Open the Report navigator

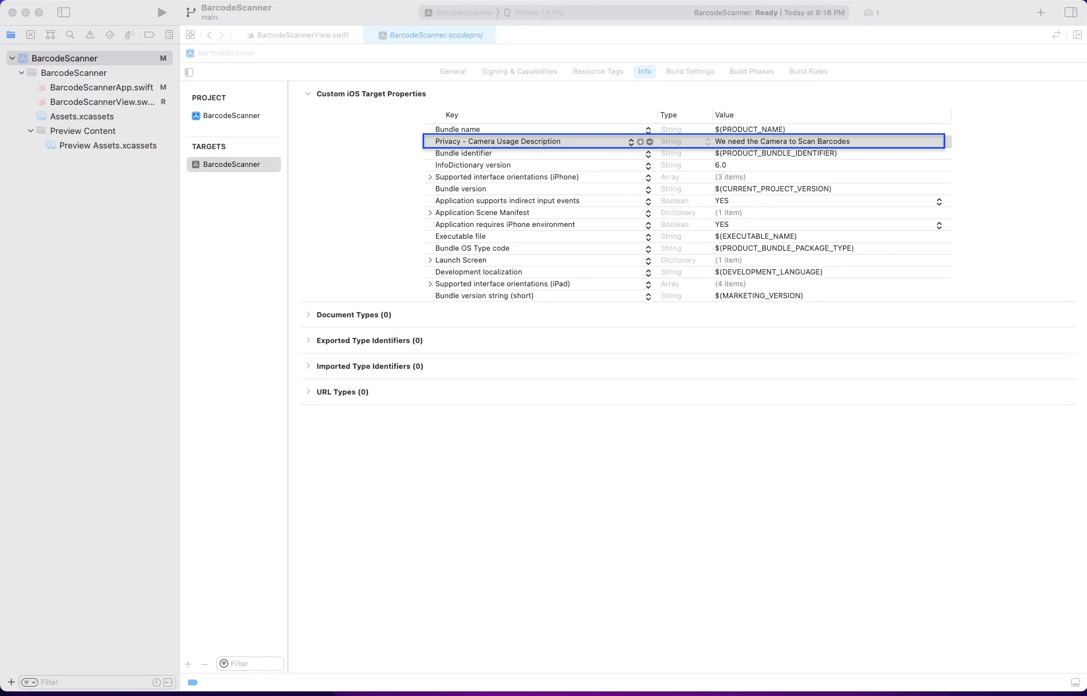point(169,35)
